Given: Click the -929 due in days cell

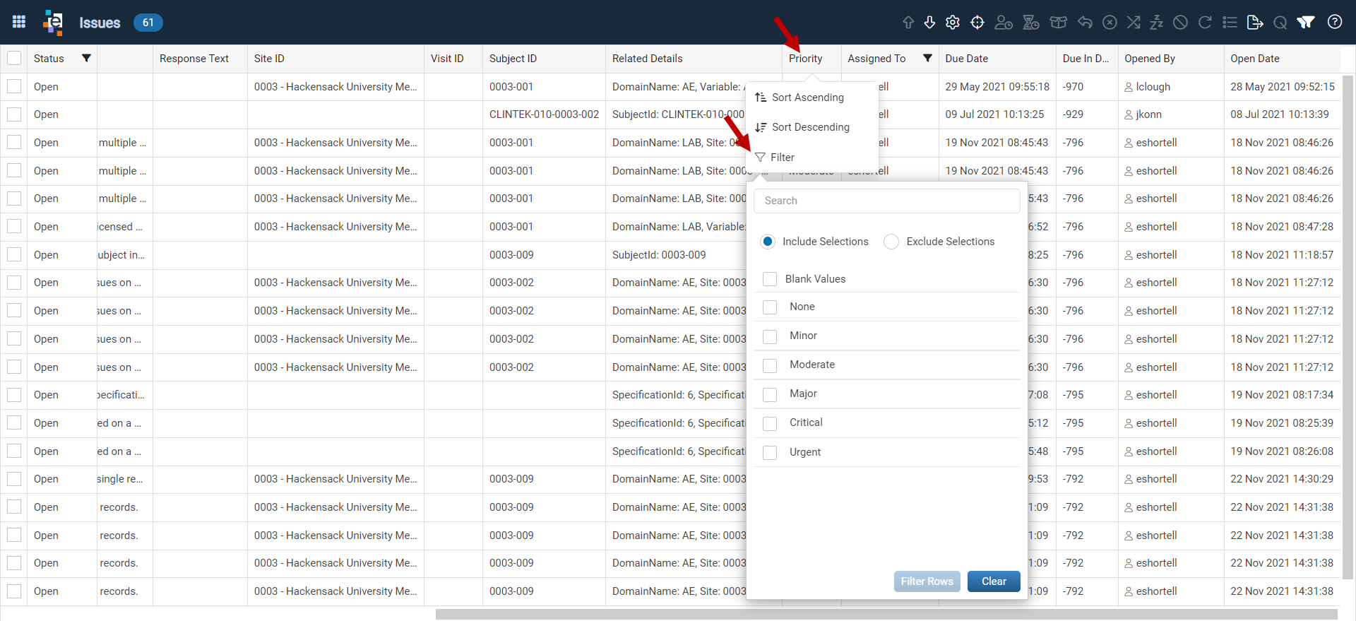Looking at the screenshot, I should click(1073, 114).
